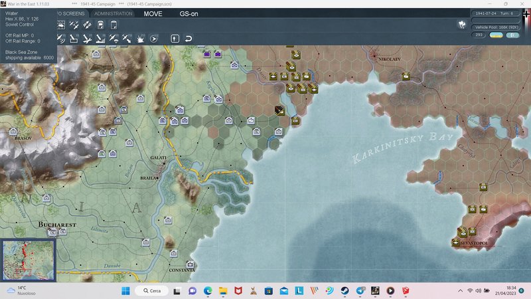Click the 293 counter pill
Screen dimensions: 531x299
[x=479, y=35]
